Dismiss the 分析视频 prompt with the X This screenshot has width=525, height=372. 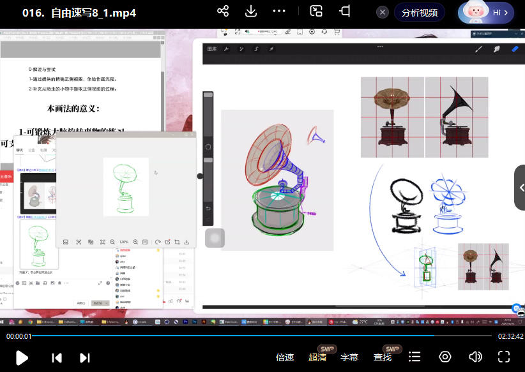coord(383,13)
